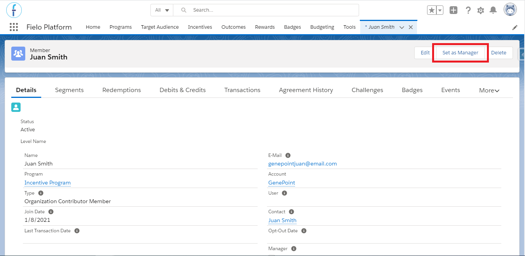
Task: Click the info icon next to Opt-Out Date
Action: click(x=304, y=231)
